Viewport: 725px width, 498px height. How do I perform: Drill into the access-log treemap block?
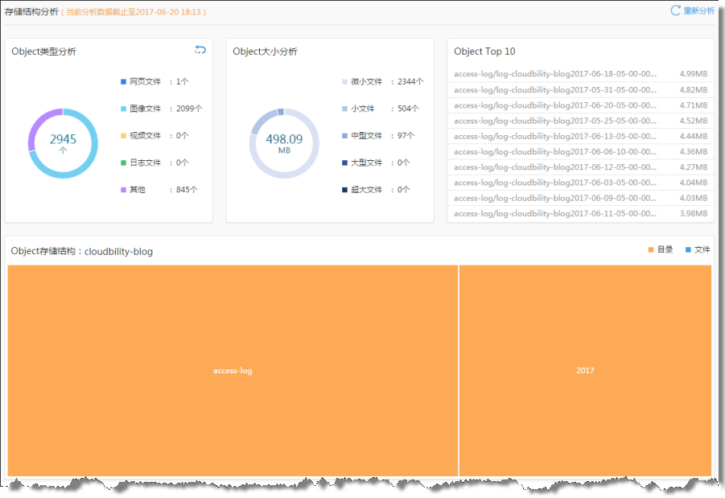[x=233, y=371]
